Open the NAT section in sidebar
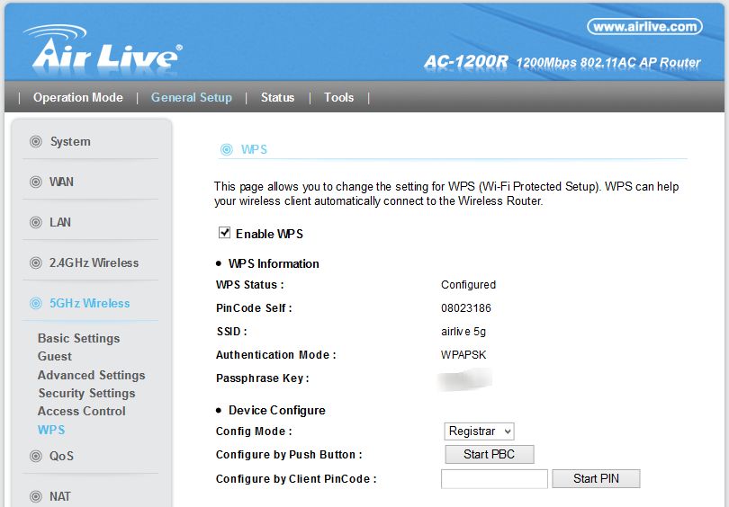The height and width of the screenshot is (507, 729). coord(60,497)
